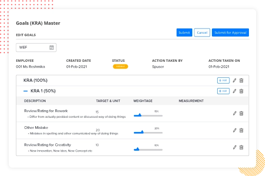Select the KRA 1 (50%) title
This screenshot has width=265, height=176.
[43, 91]
